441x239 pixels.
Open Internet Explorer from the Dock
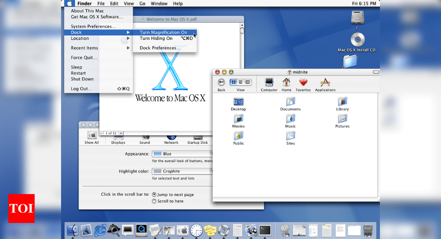pyautogui.click(x=100, y=230)
